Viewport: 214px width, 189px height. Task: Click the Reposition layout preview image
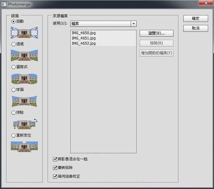[24, 147]
